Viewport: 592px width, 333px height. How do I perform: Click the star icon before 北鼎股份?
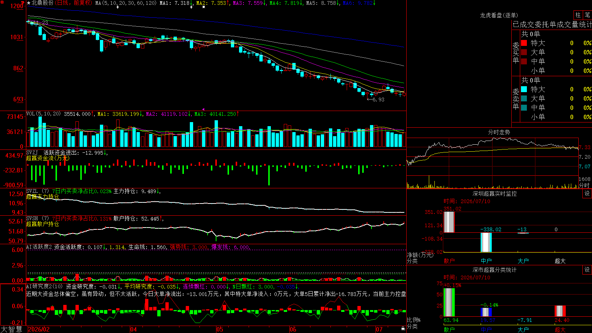pos(29,3)
